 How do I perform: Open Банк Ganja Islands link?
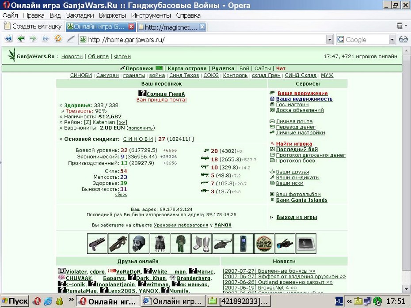[302, 200]
